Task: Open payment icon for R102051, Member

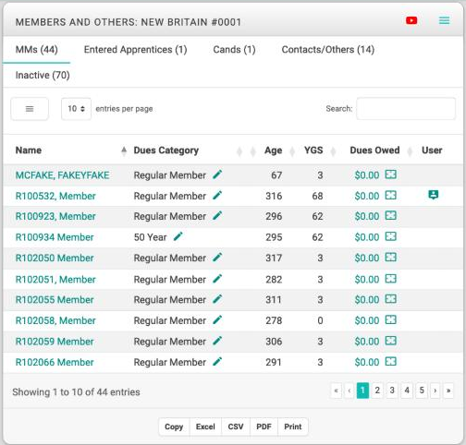Action: 390,279
